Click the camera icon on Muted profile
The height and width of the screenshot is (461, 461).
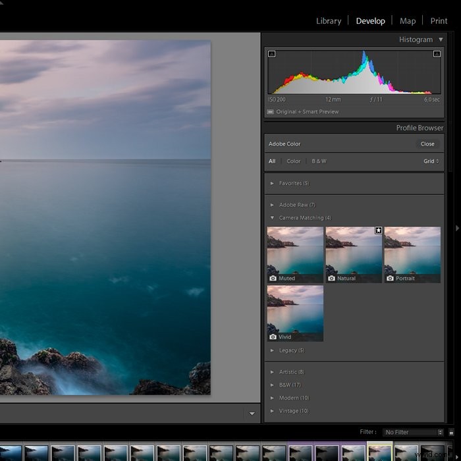click(273, 278)
